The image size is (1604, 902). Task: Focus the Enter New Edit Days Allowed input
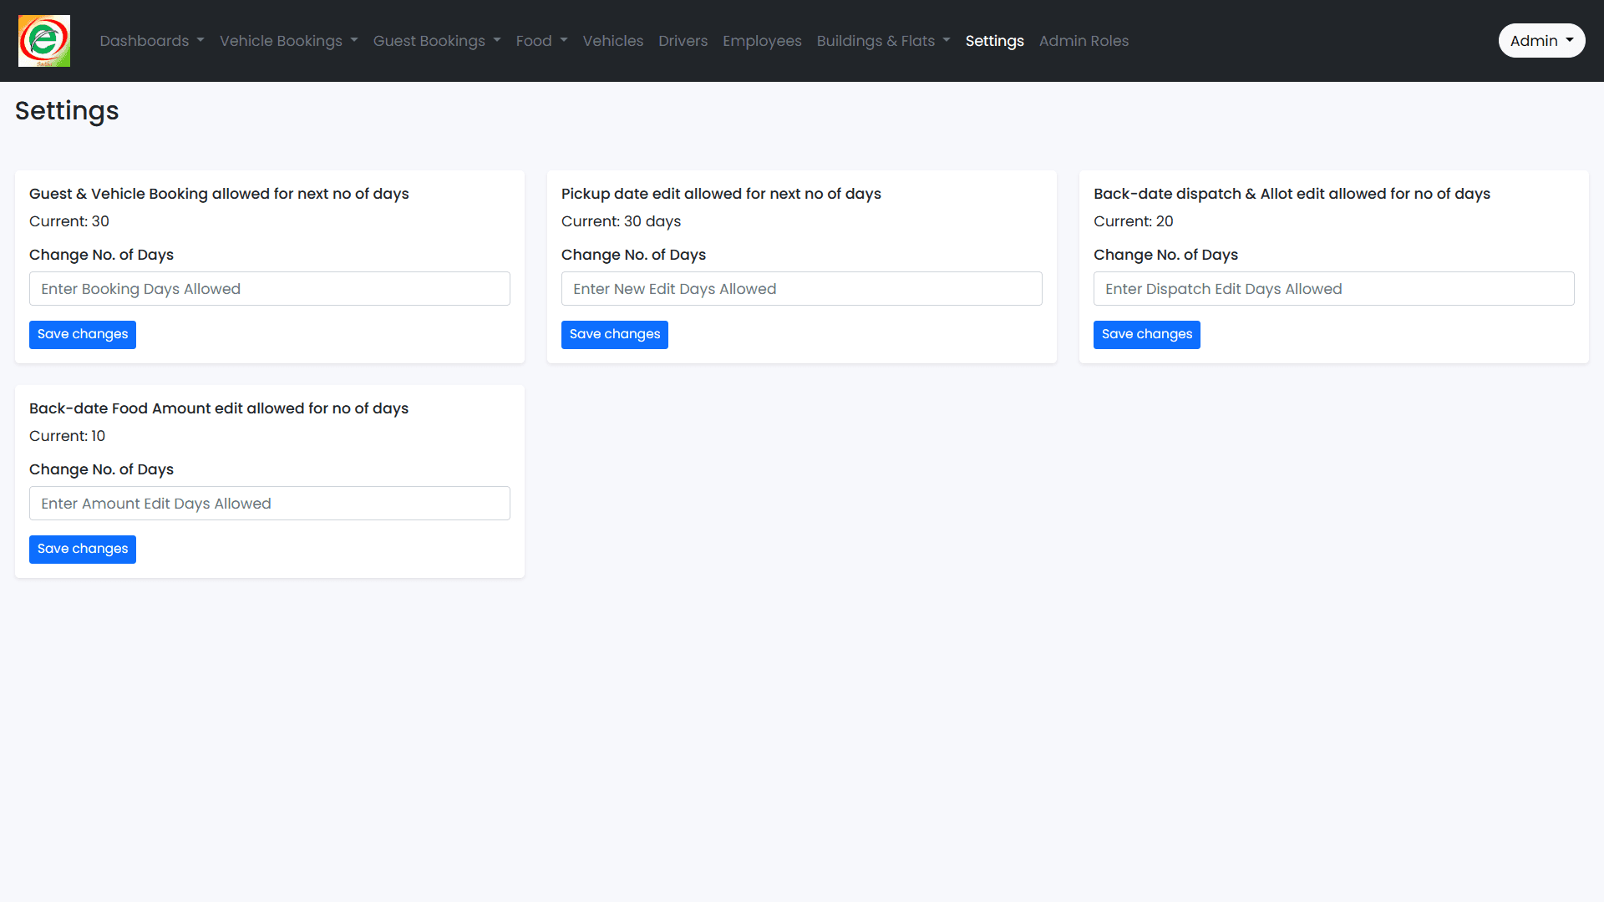click(x=801, y=288)
